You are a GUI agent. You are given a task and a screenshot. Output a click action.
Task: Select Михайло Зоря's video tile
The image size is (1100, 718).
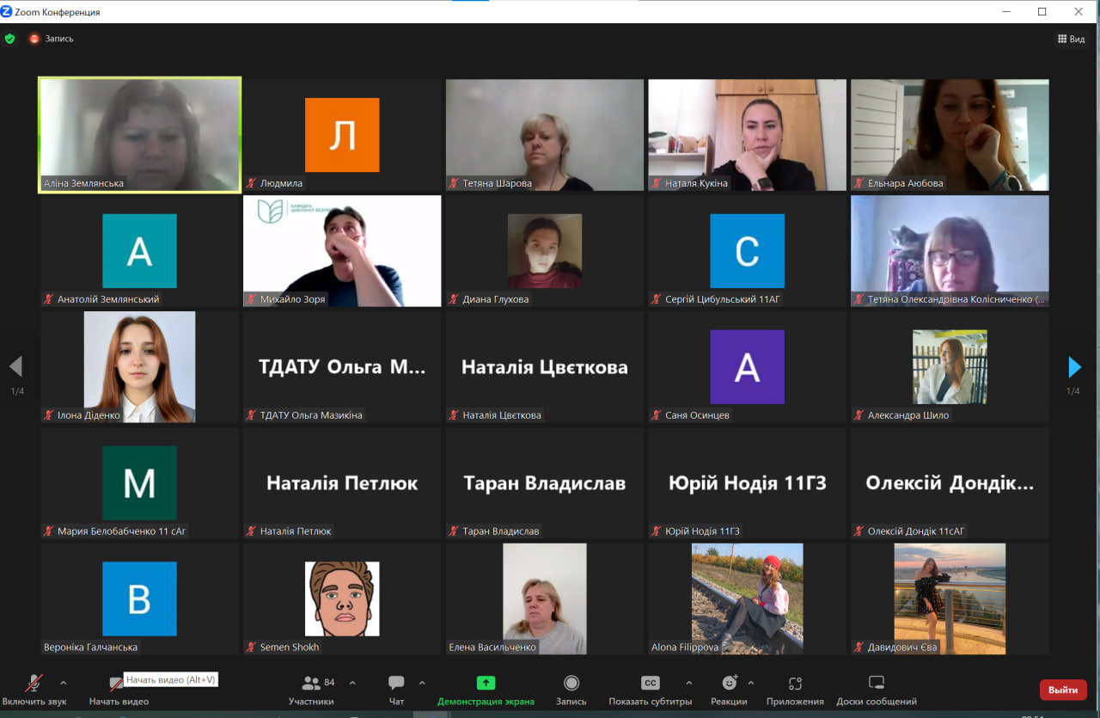tap(342, 251)
